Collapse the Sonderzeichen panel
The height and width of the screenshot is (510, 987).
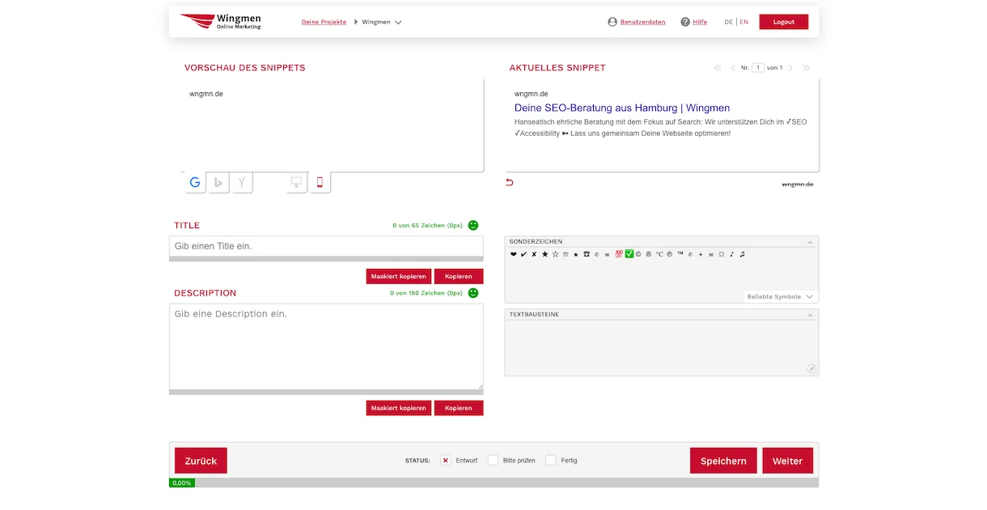point(810,240)
